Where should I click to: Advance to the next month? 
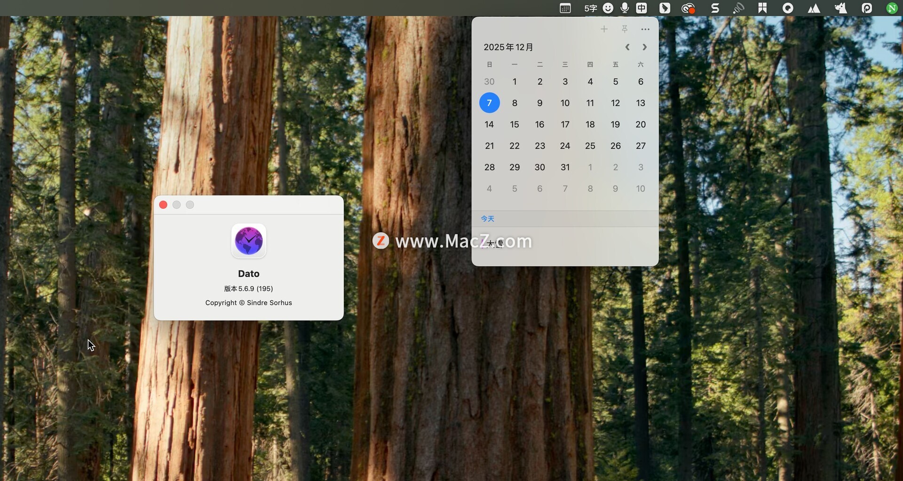pos(644,47)
